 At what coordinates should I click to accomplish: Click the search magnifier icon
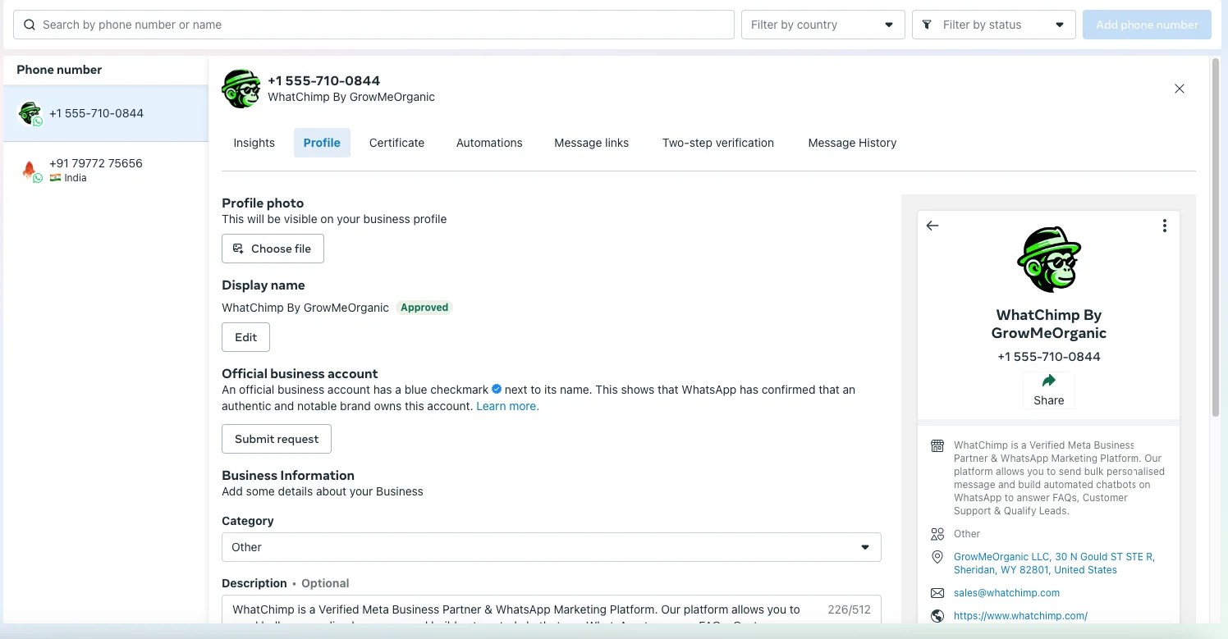coord(30,25)
